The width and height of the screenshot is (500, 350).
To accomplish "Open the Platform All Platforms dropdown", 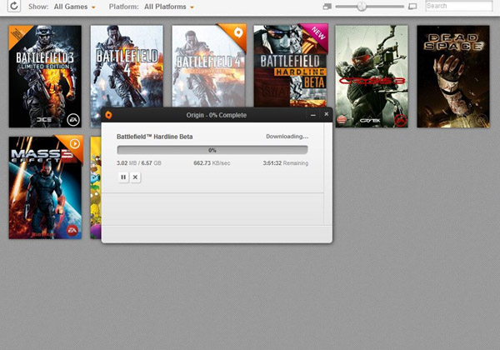I will 168,7.
